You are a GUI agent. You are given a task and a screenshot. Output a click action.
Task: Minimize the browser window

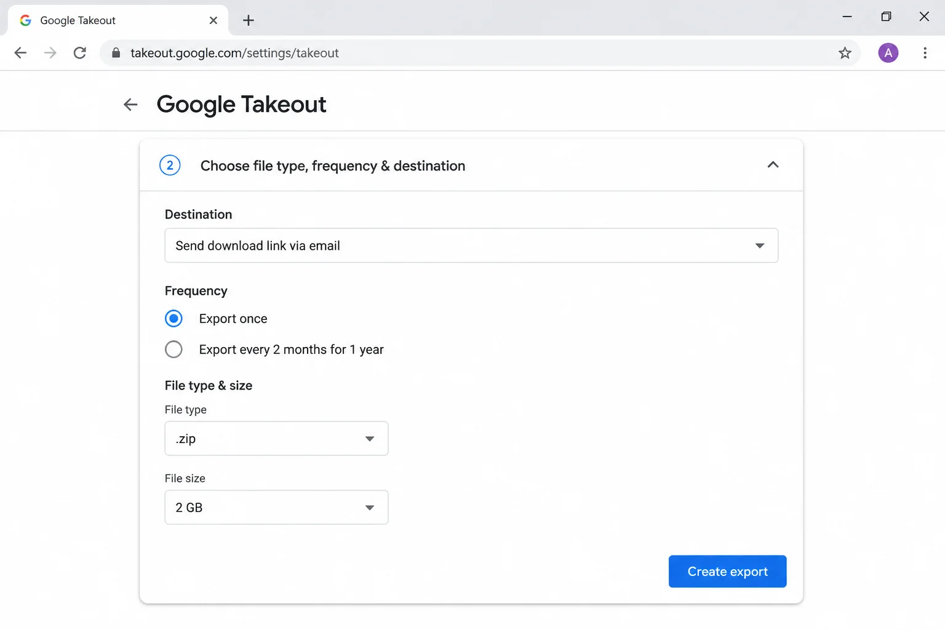click(x=847, y=17)
